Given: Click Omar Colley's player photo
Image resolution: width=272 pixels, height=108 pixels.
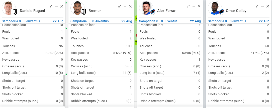Looking at the screenshot, I should pyautogui.click(x=214, y=8).
